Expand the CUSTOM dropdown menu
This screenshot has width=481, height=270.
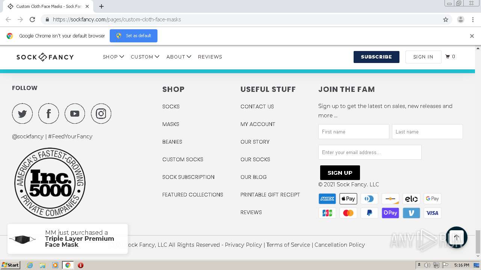145,57
